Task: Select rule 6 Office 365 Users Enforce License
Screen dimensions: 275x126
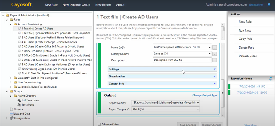Action: click(50, 51)
